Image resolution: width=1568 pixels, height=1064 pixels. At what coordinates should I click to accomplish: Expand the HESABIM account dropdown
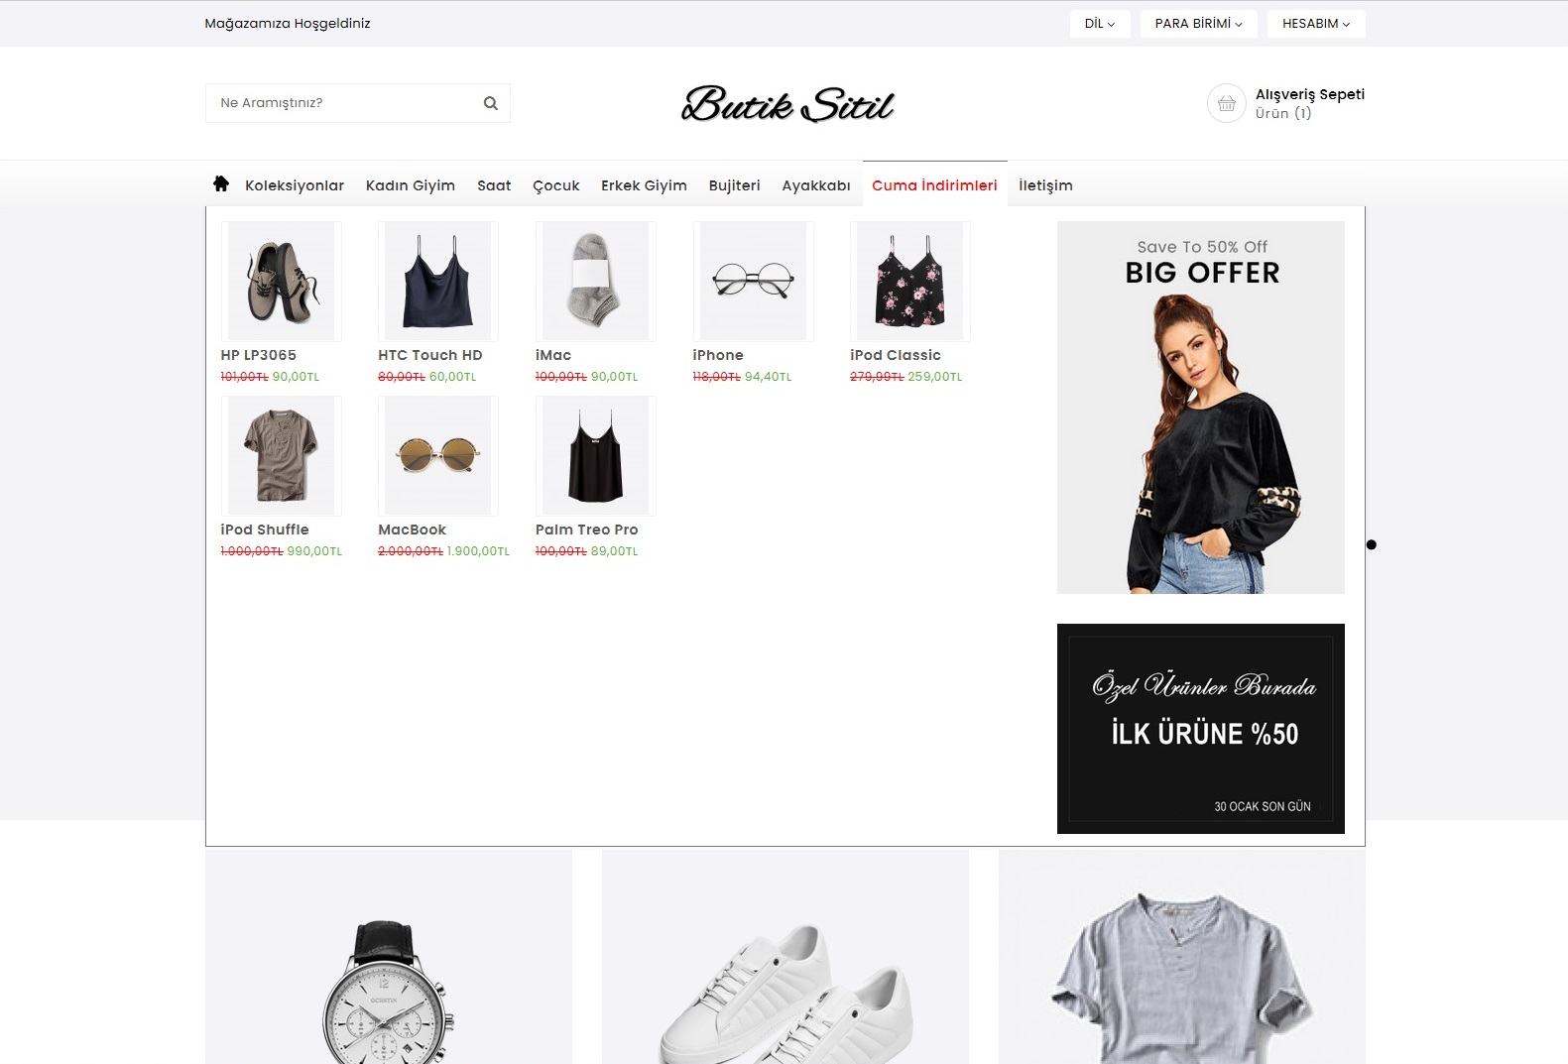tap(1316, 24)
